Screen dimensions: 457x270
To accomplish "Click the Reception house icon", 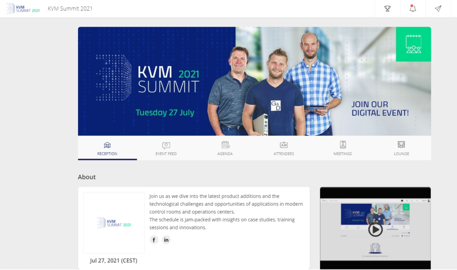I will click(107, 145).
